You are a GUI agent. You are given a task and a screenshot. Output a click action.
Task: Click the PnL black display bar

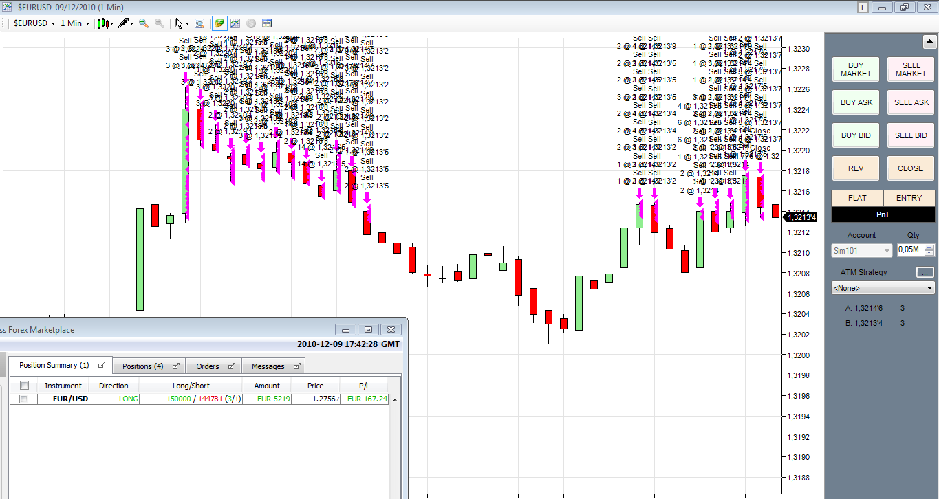click(883, 214)
